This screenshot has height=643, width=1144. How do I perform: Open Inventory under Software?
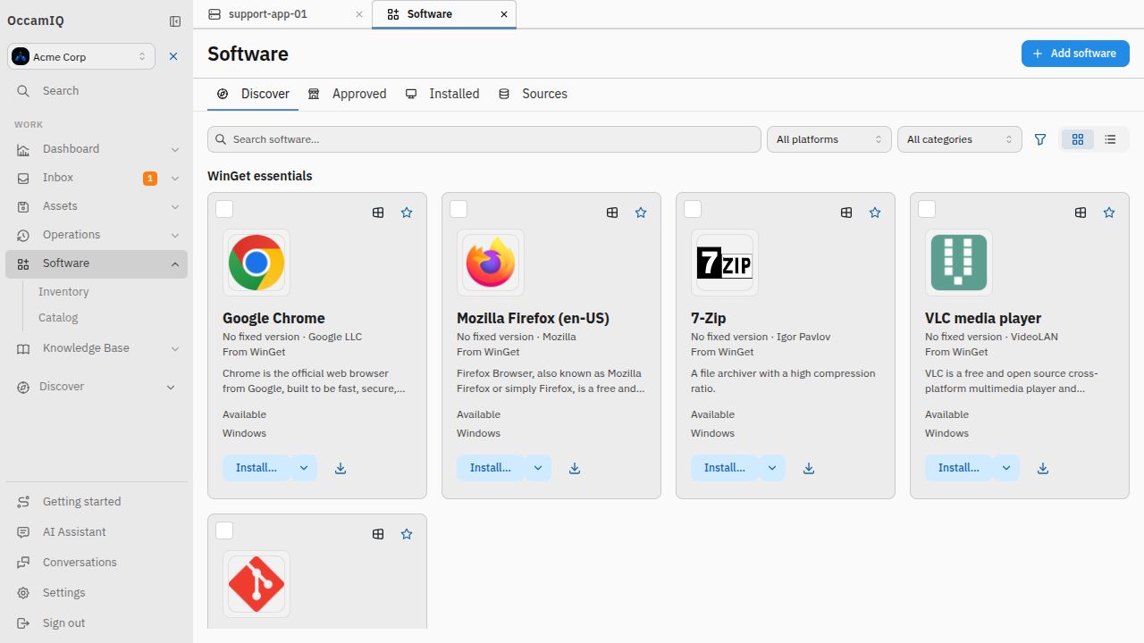point(63,292)
